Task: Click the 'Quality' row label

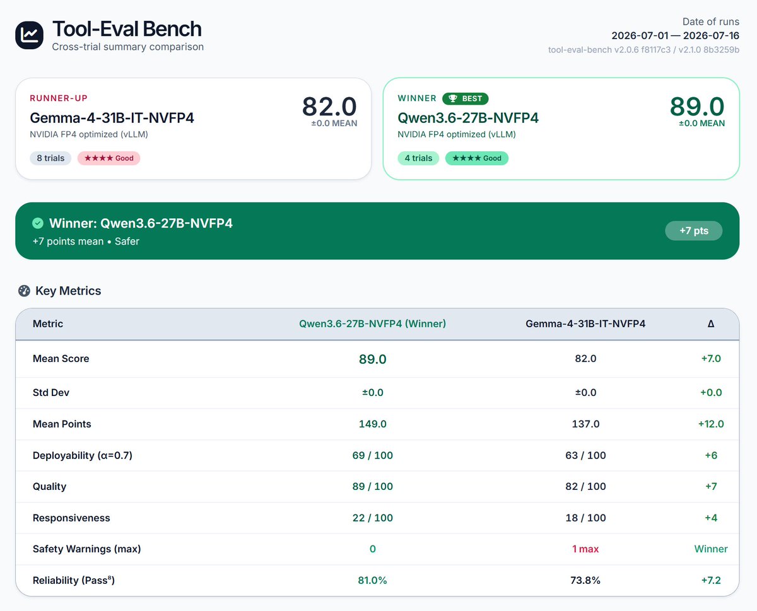Action: 49,487
